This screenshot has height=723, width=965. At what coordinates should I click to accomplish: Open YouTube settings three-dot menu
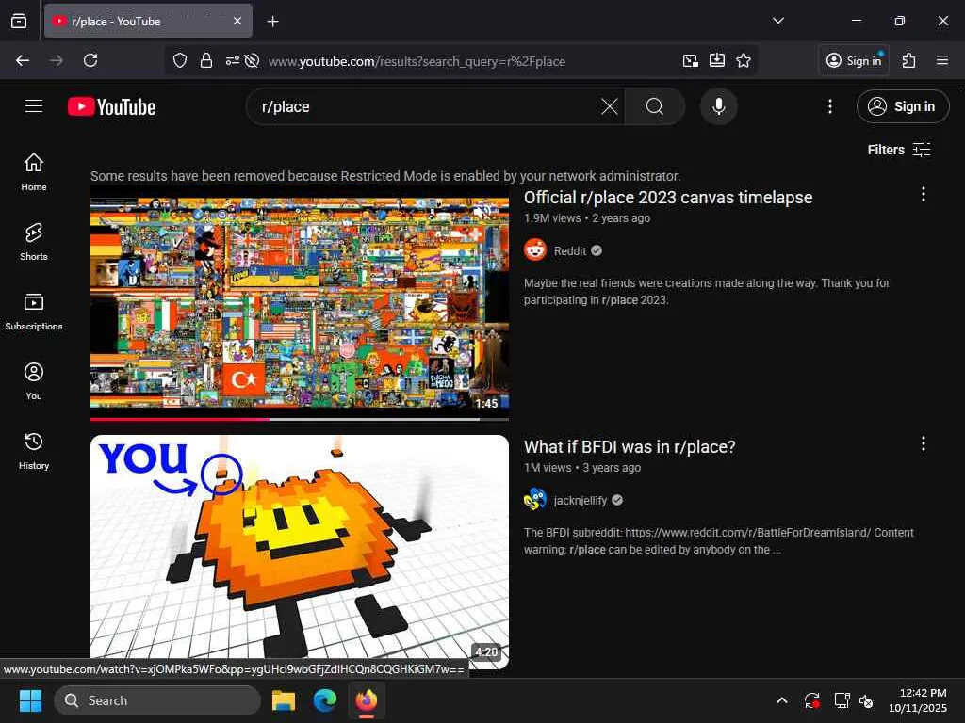829,106
